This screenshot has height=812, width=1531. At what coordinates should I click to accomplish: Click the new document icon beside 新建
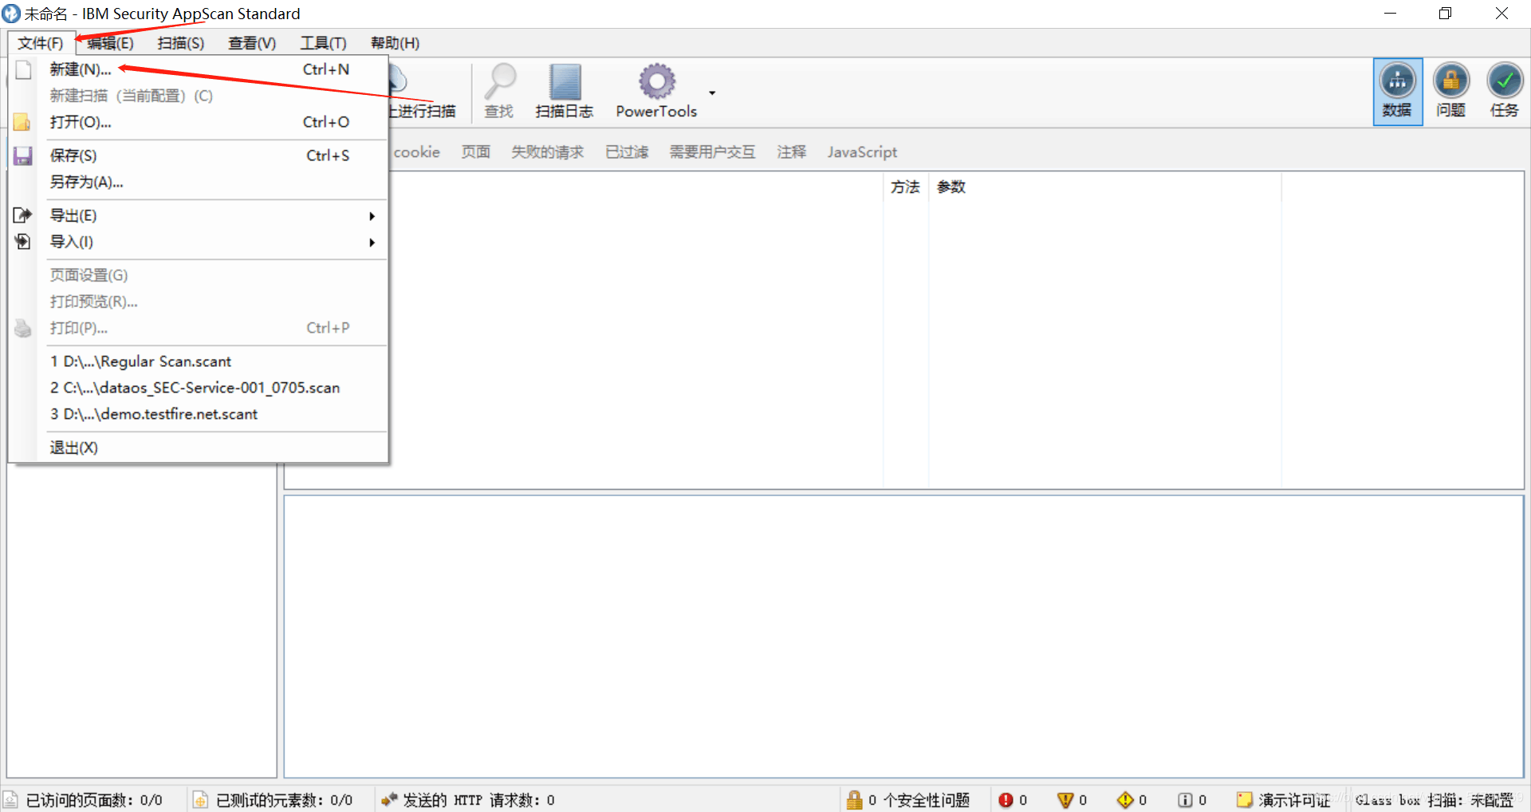point(23,69)
